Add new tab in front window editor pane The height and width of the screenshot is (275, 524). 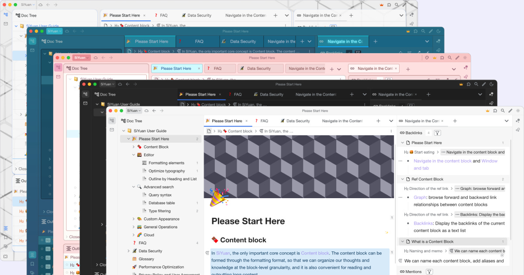378,121
